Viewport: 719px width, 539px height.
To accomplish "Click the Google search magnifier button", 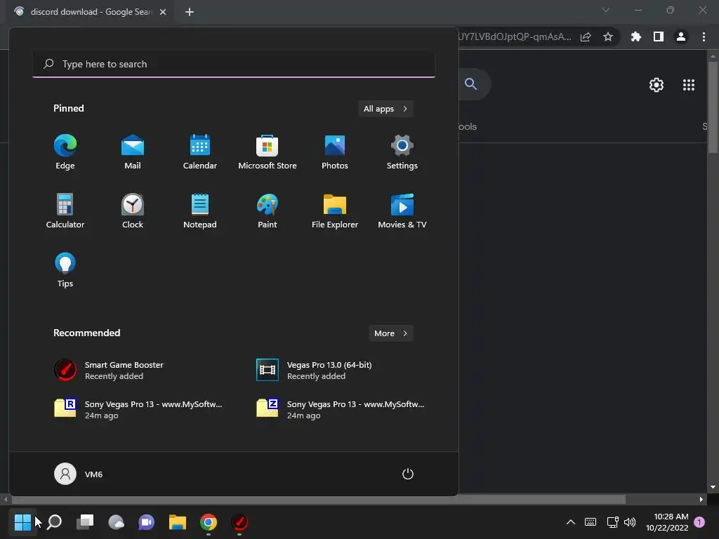I will coord(471,84).
